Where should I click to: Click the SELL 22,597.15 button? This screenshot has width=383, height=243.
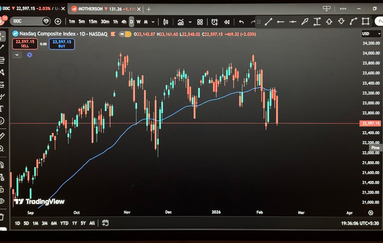coord(25,44)
